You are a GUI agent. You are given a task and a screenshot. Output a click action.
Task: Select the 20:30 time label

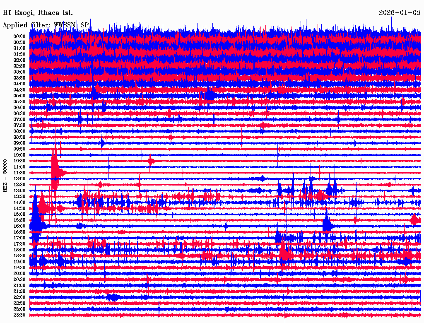click(x=19, y=280)
